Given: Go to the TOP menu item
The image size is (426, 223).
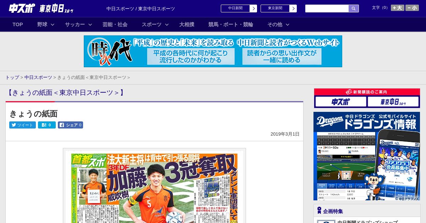Looking at the screenshot, I should [x=18, y=24].
